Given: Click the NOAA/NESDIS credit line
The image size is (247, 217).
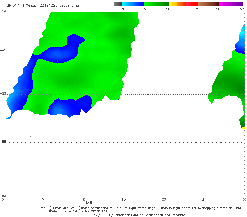Looking at the screenshot, I should (x=138, y=215).
